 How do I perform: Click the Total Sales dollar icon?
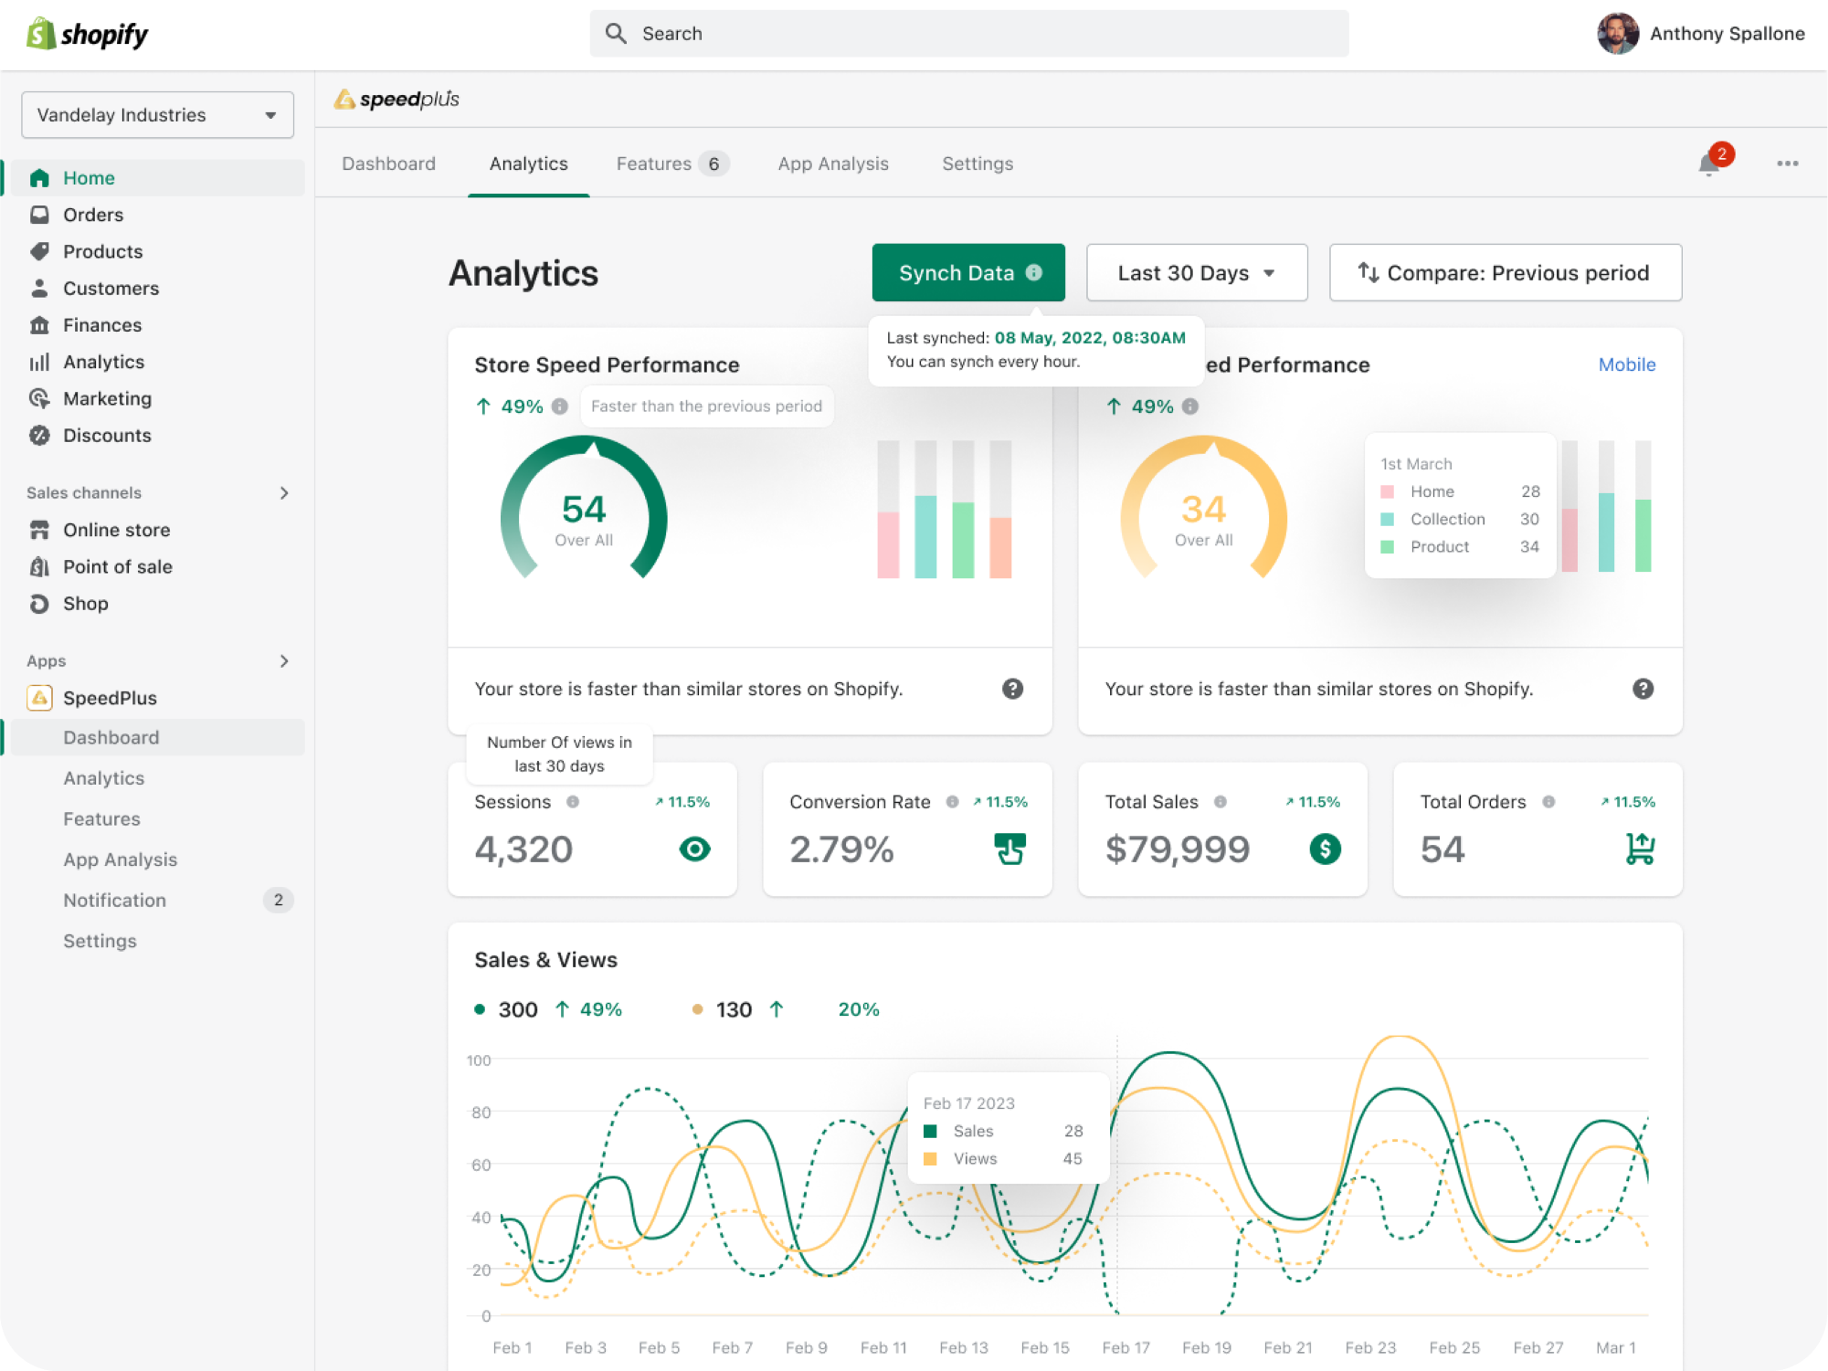(x=1325, y=849)
